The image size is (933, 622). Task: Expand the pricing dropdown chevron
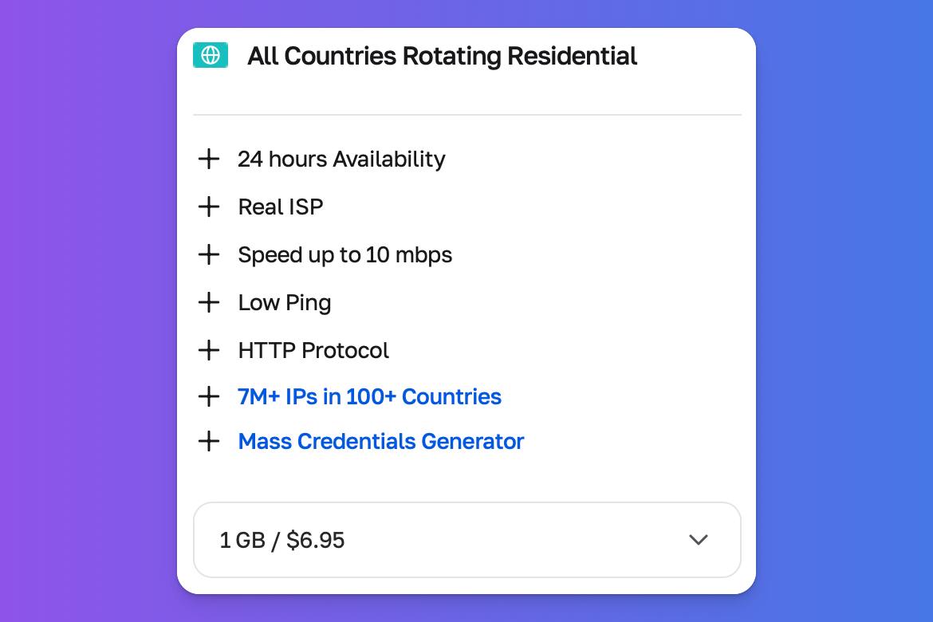click(x=698, y=540)
